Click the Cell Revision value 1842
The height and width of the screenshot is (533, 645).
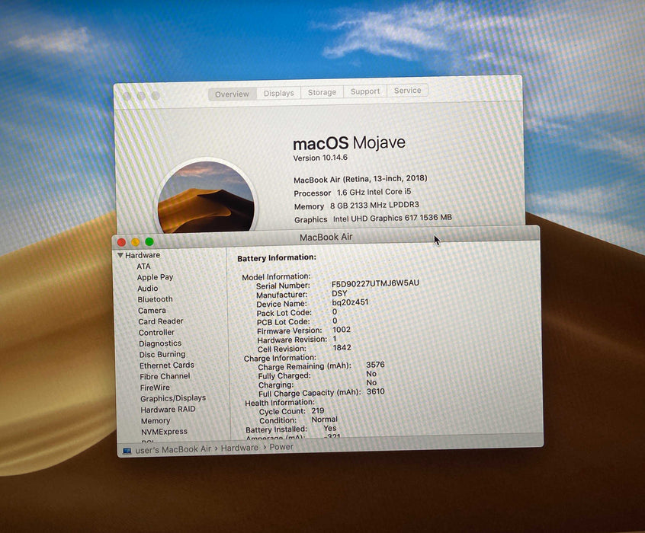tap(342, 348)
